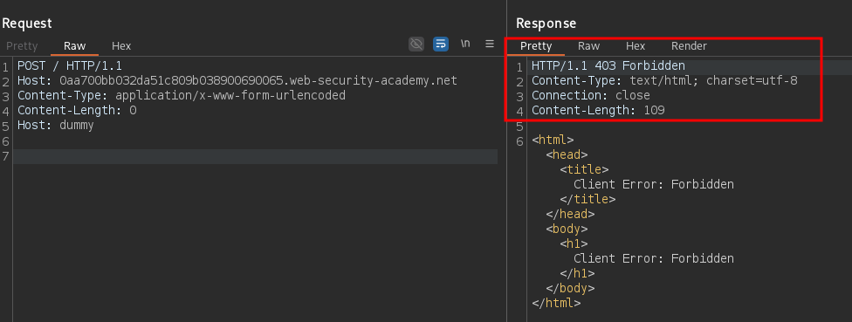Switch Response view to Raw tab
The width and height of the screenshot is (852, 322).
point(588,46)
